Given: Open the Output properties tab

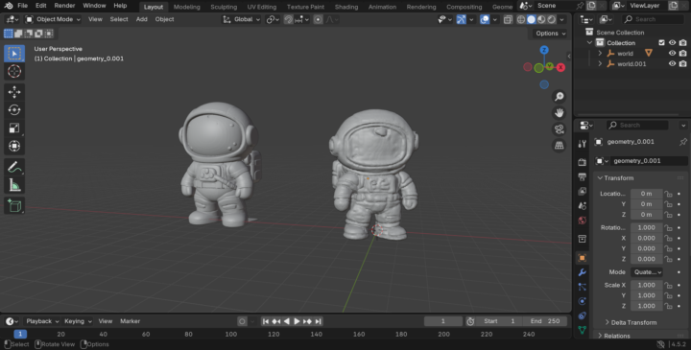Looking at the screenshot, I should 583,176.
